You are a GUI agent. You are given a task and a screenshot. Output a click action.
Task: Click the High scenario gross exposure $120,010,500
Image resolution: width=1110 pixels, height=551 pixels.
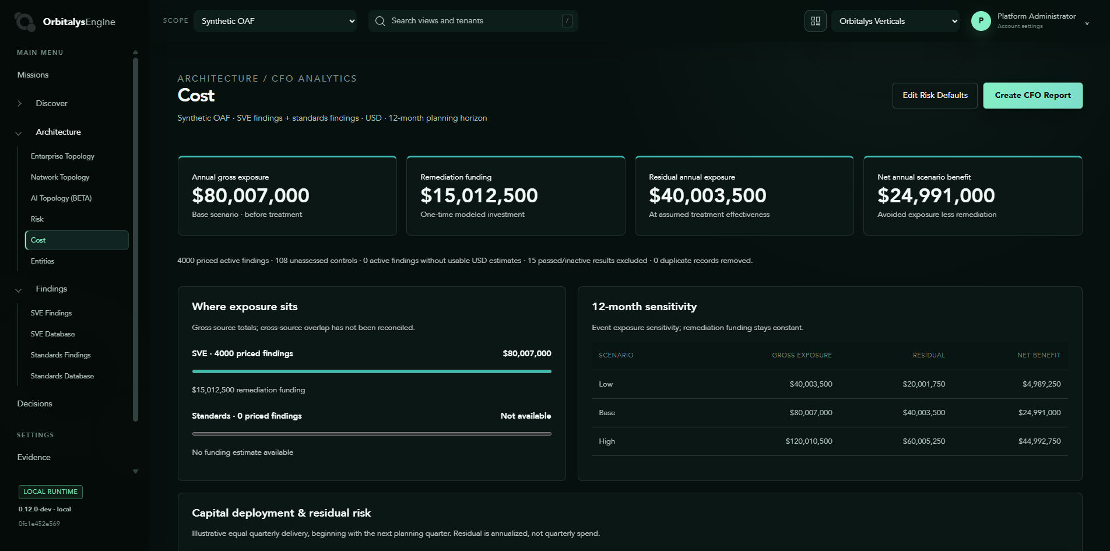(809, 441)
